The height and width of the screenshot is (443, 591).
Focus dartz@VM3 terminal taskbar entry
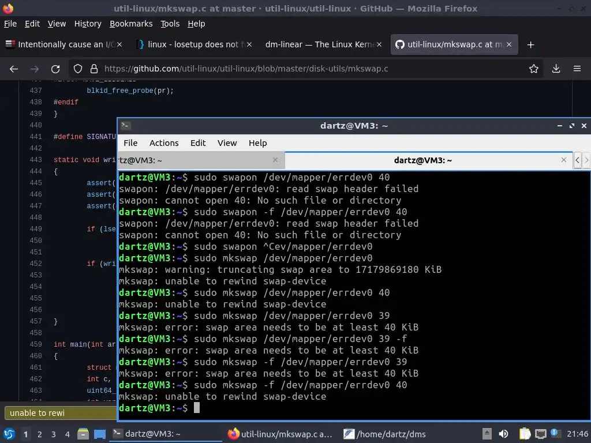pos(166,434)
